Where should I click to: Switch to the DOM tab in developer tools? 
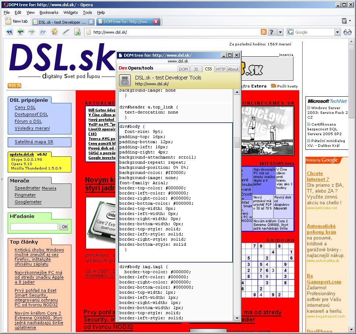pos(183,69)
